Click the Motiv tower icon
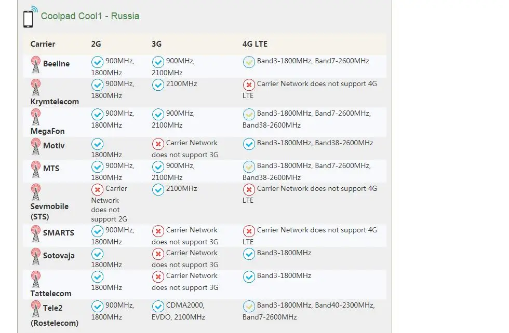The width and height of the screenshot is (509, 333). pos(36,147)
